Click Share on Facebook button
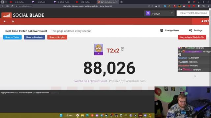The height and width of the screenshot is (118, 211). point(34,37)
